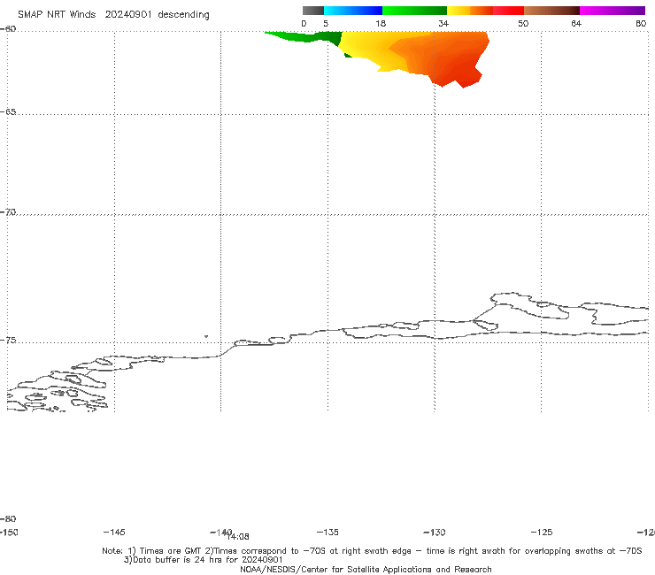Click the brown segment of the color bar

tap(551, 11)
